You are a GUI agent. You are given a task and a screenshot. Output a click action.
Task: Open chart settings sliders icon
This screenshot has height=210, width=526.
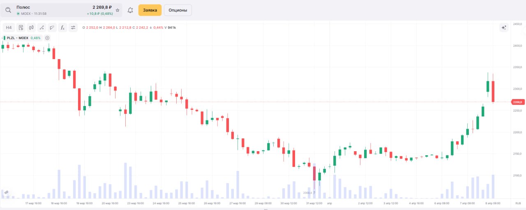click(x=73, y=28)
